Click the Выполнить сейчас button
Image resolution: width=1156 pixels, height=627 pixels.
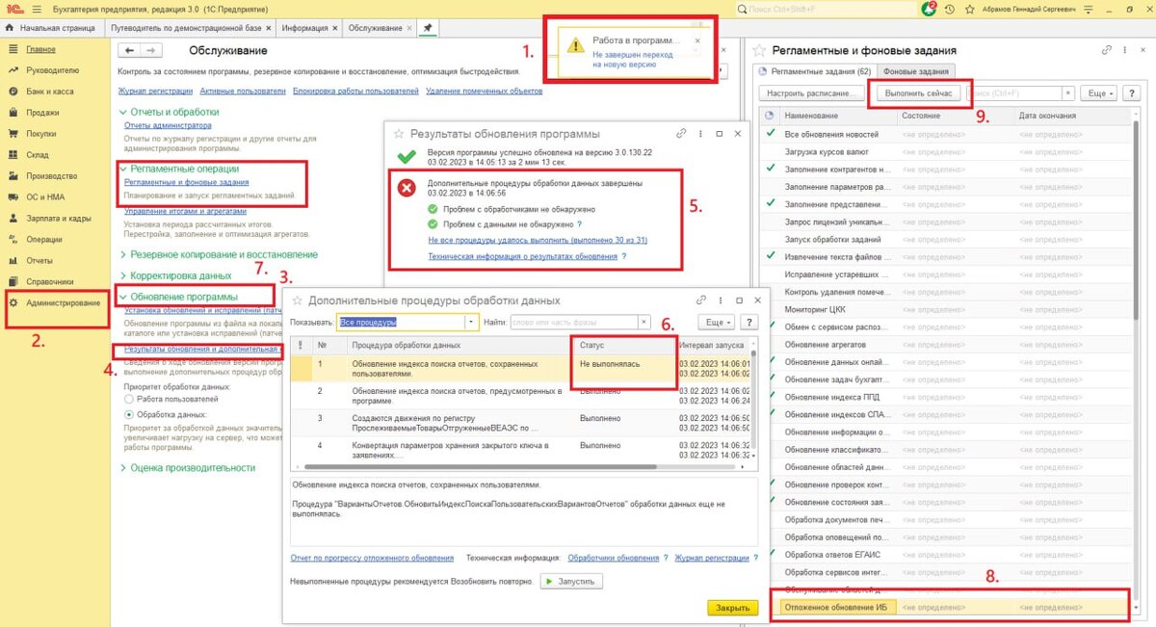[918, 93]
